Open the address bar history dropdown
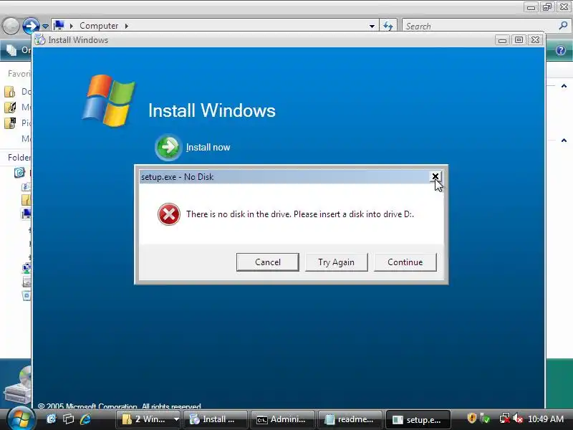 tap(372, 26)
